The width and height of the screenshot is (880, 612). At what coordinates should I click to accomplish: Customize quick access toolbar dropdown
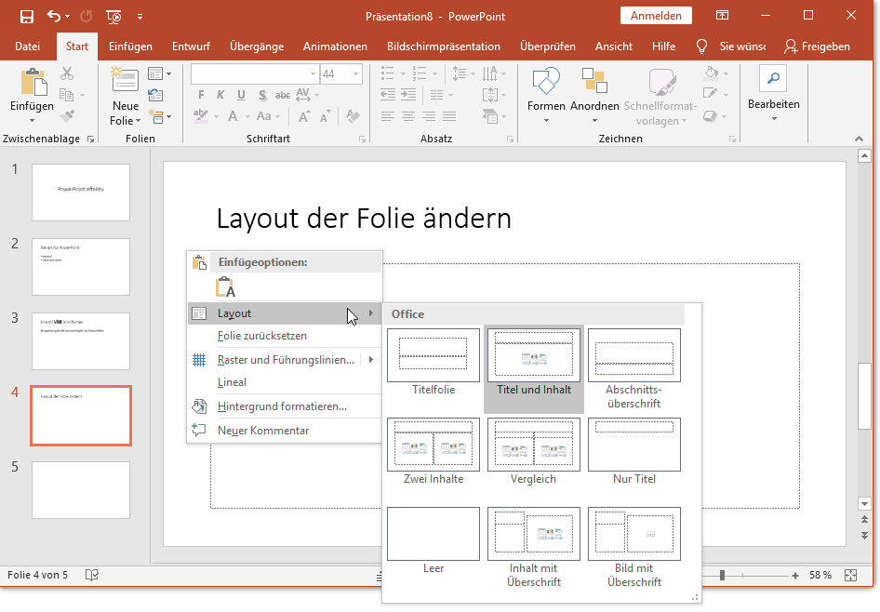point(140,17)
